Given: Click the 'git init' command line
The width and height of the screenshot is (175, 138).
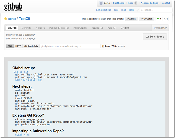Looking at the screenshot, I should [21, 96].
